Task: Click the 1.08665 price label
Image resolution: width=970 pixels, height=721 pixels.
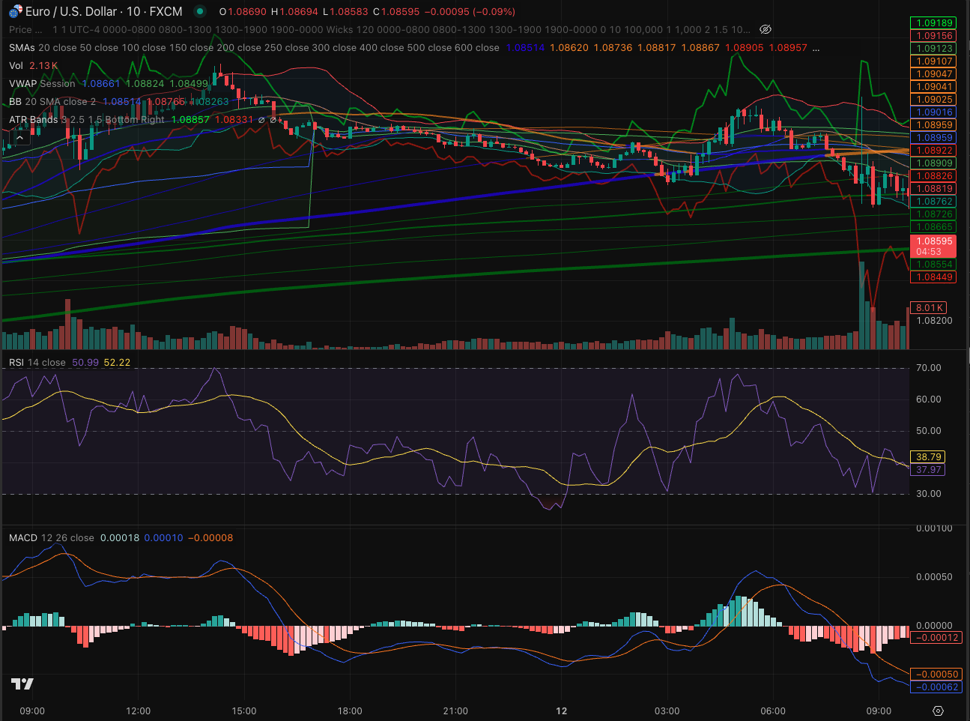Action: (x=933, y=226)
